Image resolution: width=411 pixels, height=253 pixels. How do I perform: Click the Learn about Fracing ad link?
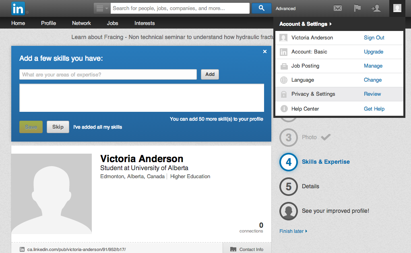(x=172, y=37)
